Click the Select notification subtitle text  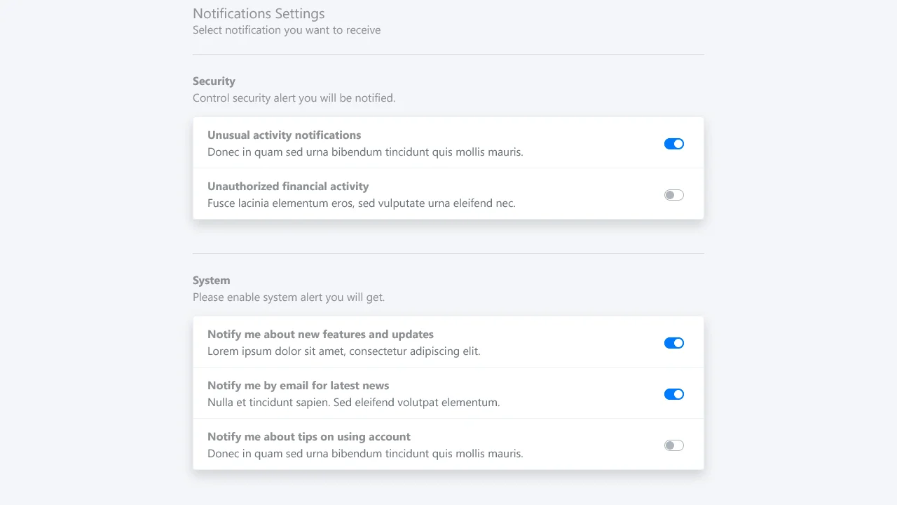pyautogui.click(x=287, y=29)
